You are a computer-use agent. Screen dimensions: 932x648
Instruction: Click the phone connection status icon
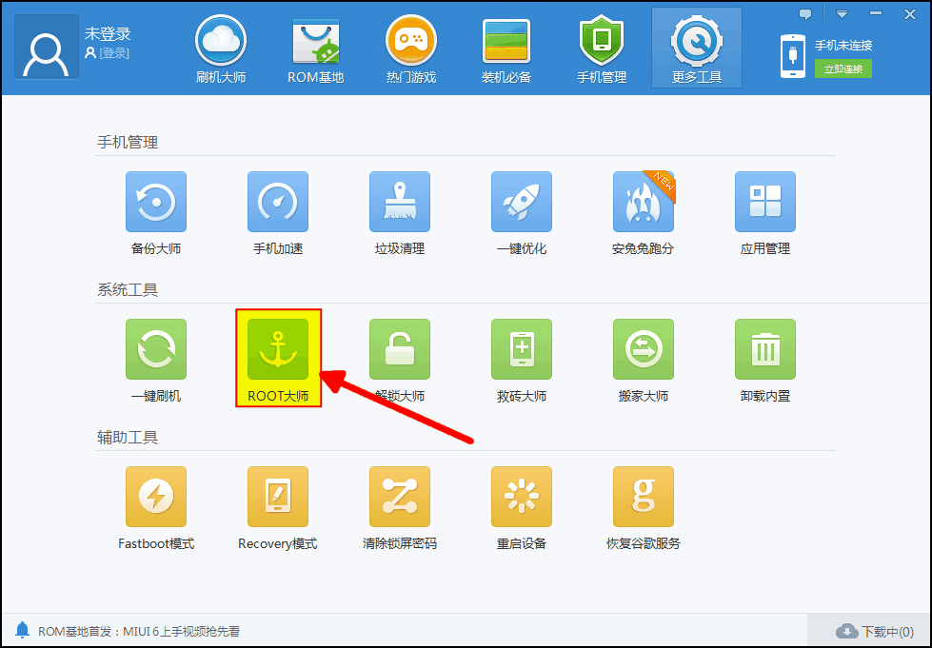click(x=792, y=56)
